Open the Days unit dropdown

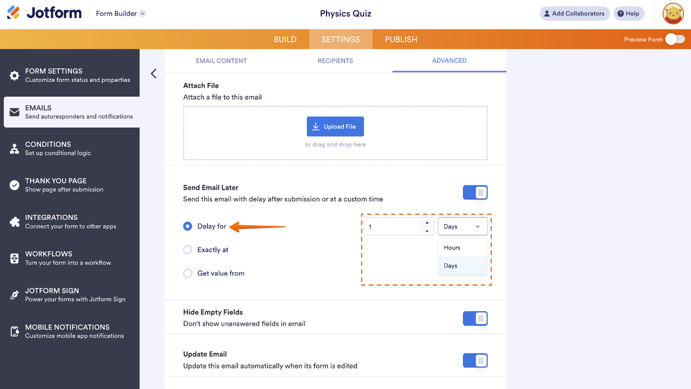point(462,226)
